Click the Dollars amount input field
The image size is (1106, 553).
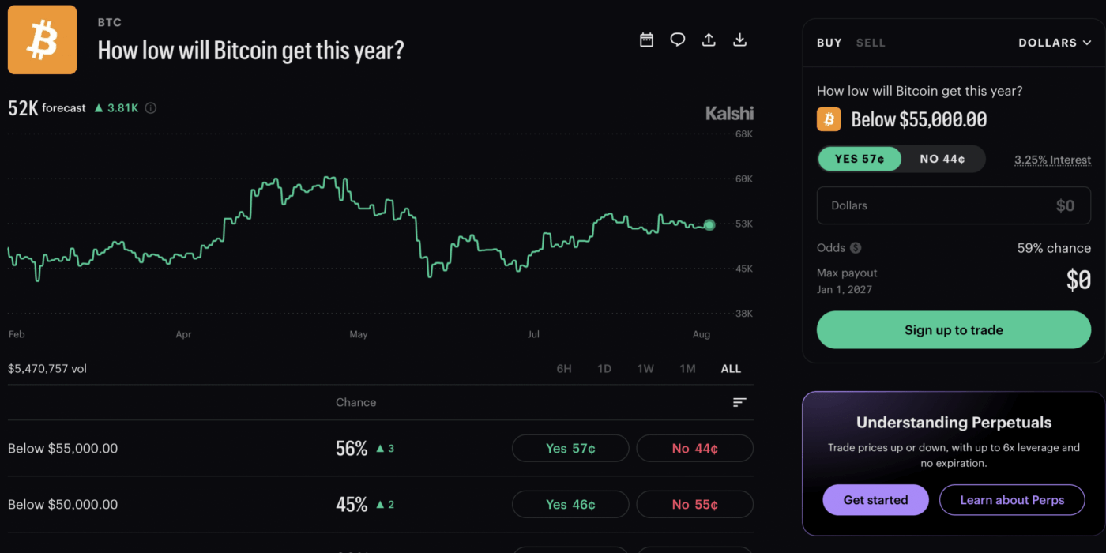point(954,205)
